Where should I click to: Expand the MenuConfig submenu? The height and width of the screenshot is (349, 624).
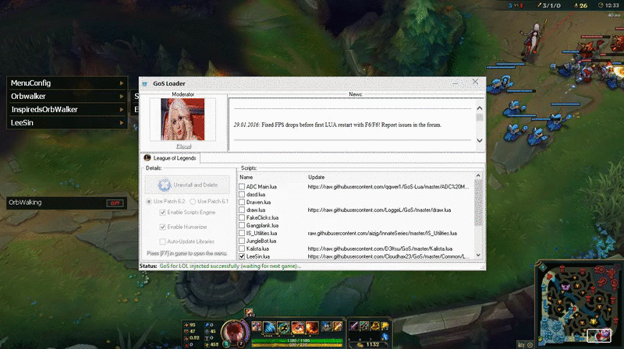coord(121,83)
